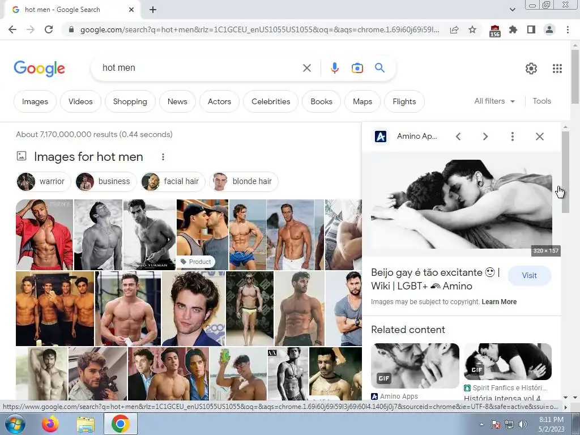Open the Spirit Fanfics related GIF thumbnail

(507, 362)
